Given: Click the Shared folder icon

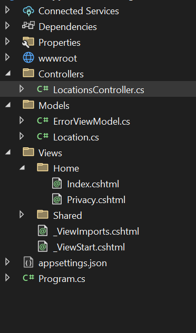Looking at the screenshot, I should tap(43, 215).
